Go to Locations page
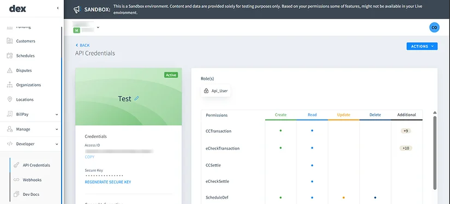Image resolution: width=450 pixels, height=204 pixels. (25, 100)
